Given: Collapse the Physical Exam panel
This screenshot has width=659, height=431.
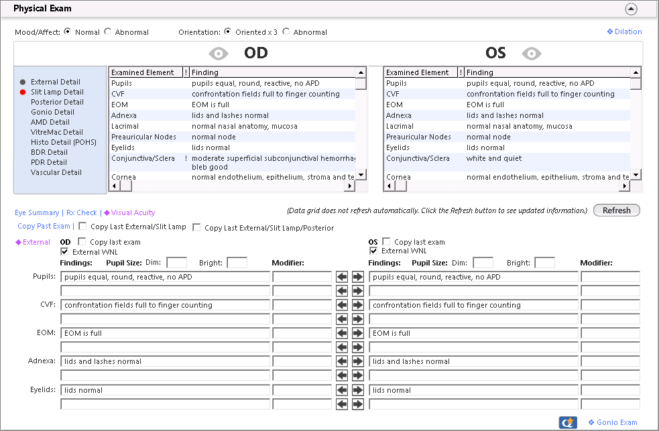Looking at the screenshot, I should pos(631,9).
